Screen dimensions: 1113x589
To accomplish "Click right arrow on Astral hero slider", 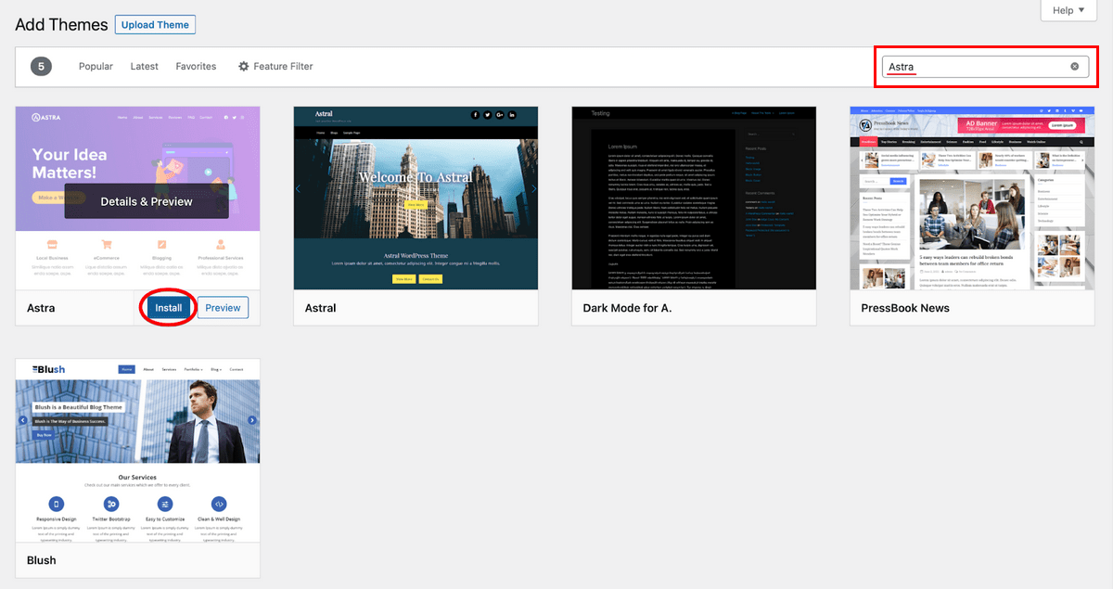I will (533, 188).
